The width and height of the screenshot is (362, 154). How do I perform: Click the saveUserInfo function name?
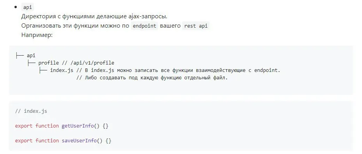click(x=79, y=141)
